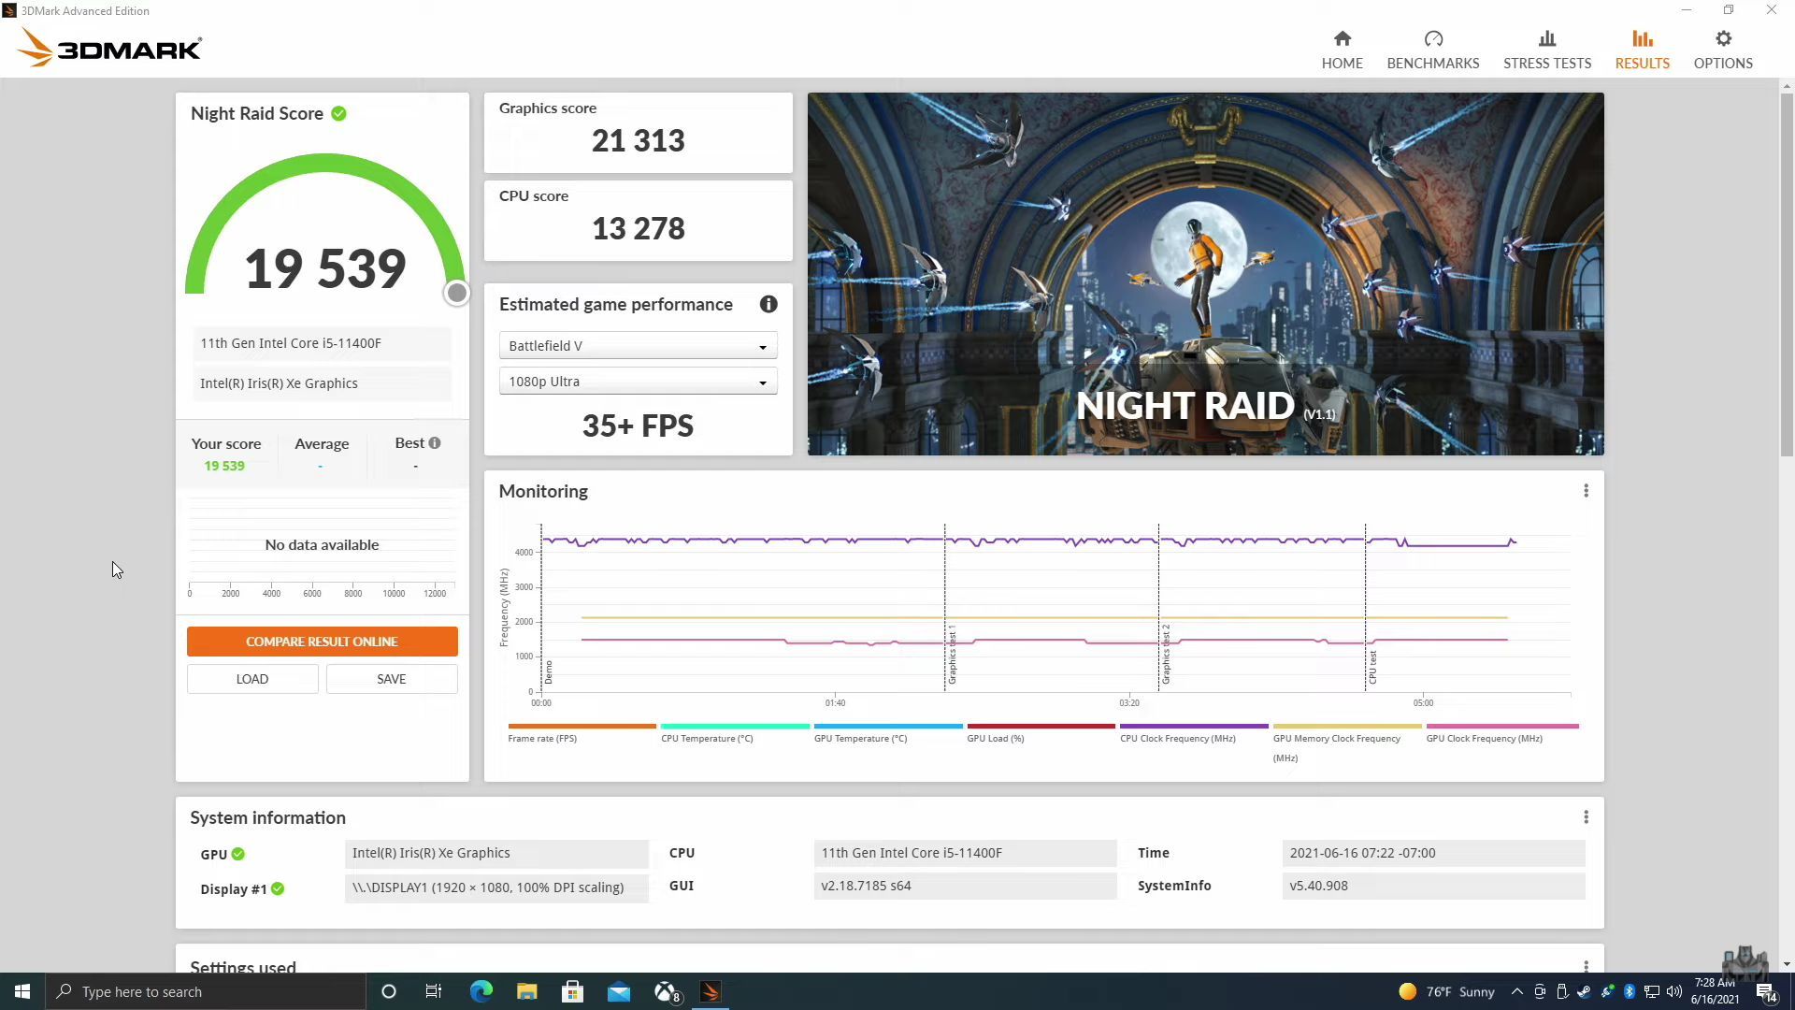Toggle CPU Clock Frequency legend series
The width and height of the screenshot is (1795, 1010).
pos(1194,732)
